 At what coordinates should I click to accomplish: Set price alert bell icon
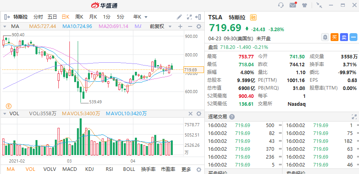(325, 37)
